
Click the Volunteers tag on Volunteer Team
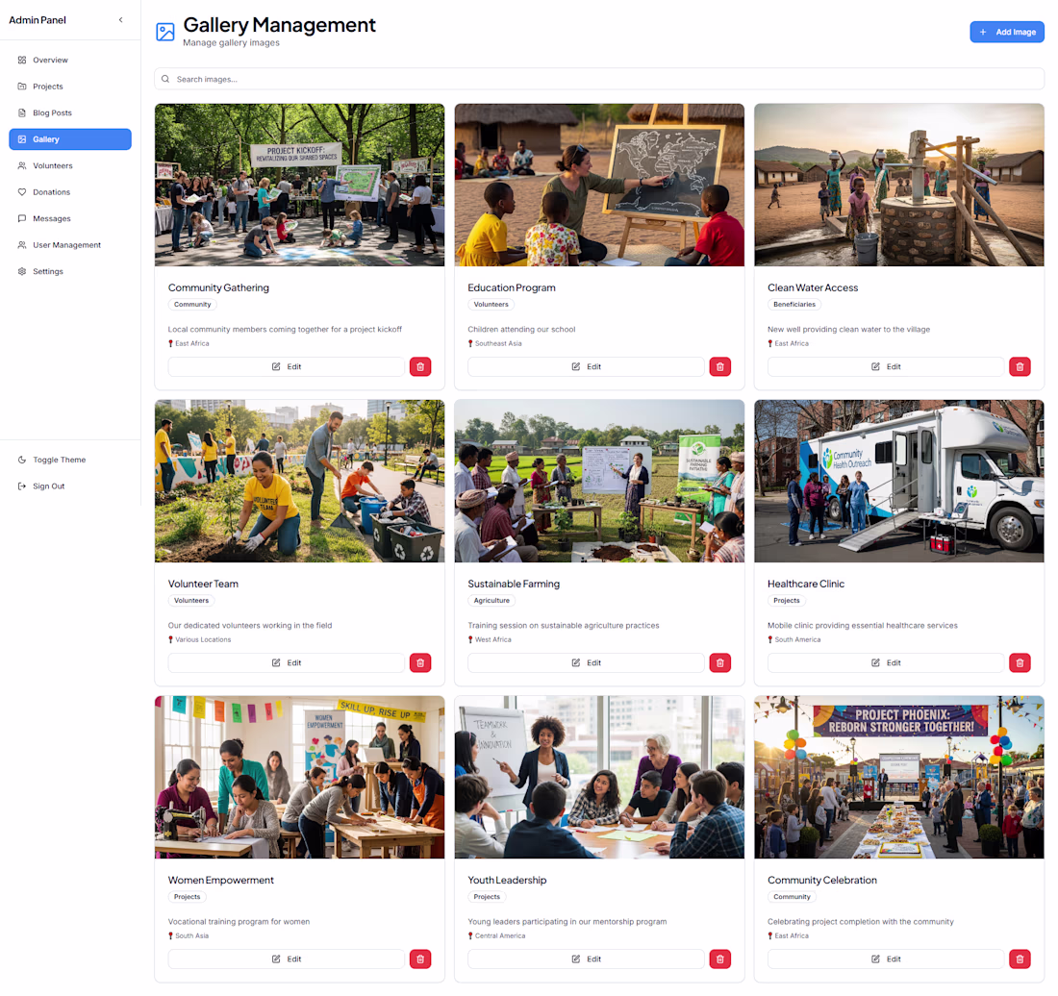(x=191, y=601)
